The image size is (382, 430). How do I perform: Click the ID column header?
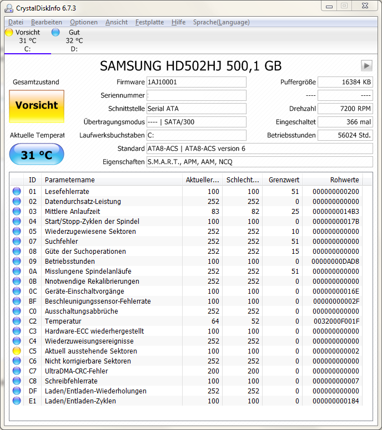pyautogui.click(x=32, y=180)
